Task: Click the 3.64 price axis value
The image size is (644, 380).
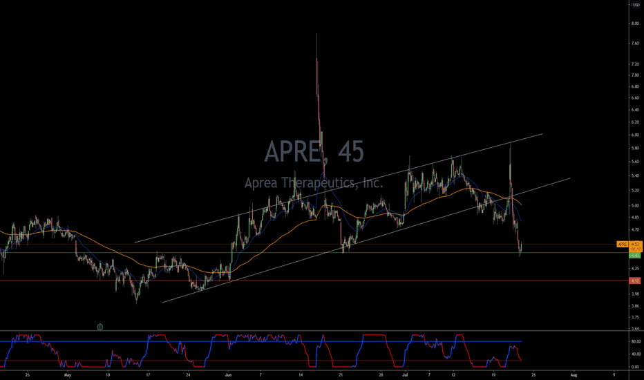Action: click(636, 328)
